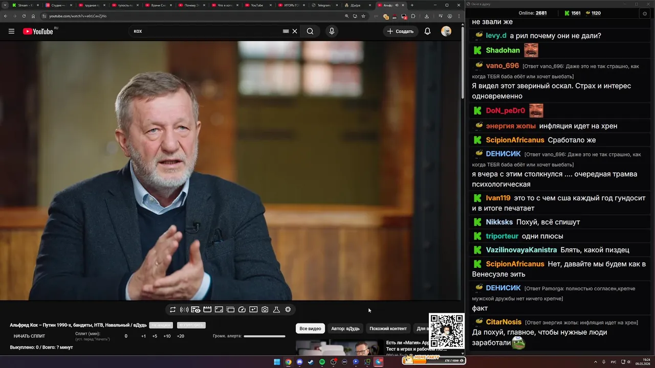
Task: Click username "VazilinovayaKanistra" in chat
Action: click(521, 250)
